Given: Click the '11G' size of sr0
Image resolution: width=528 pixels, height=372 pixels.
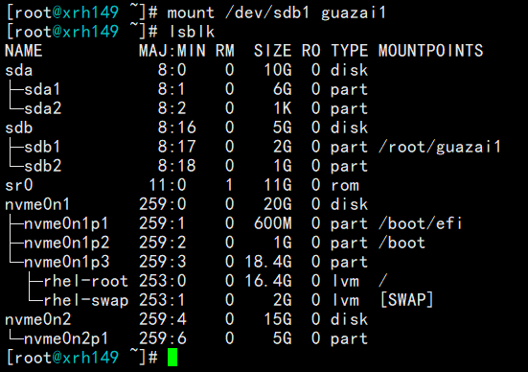Looking at the screenshot, I should (278, 185).
